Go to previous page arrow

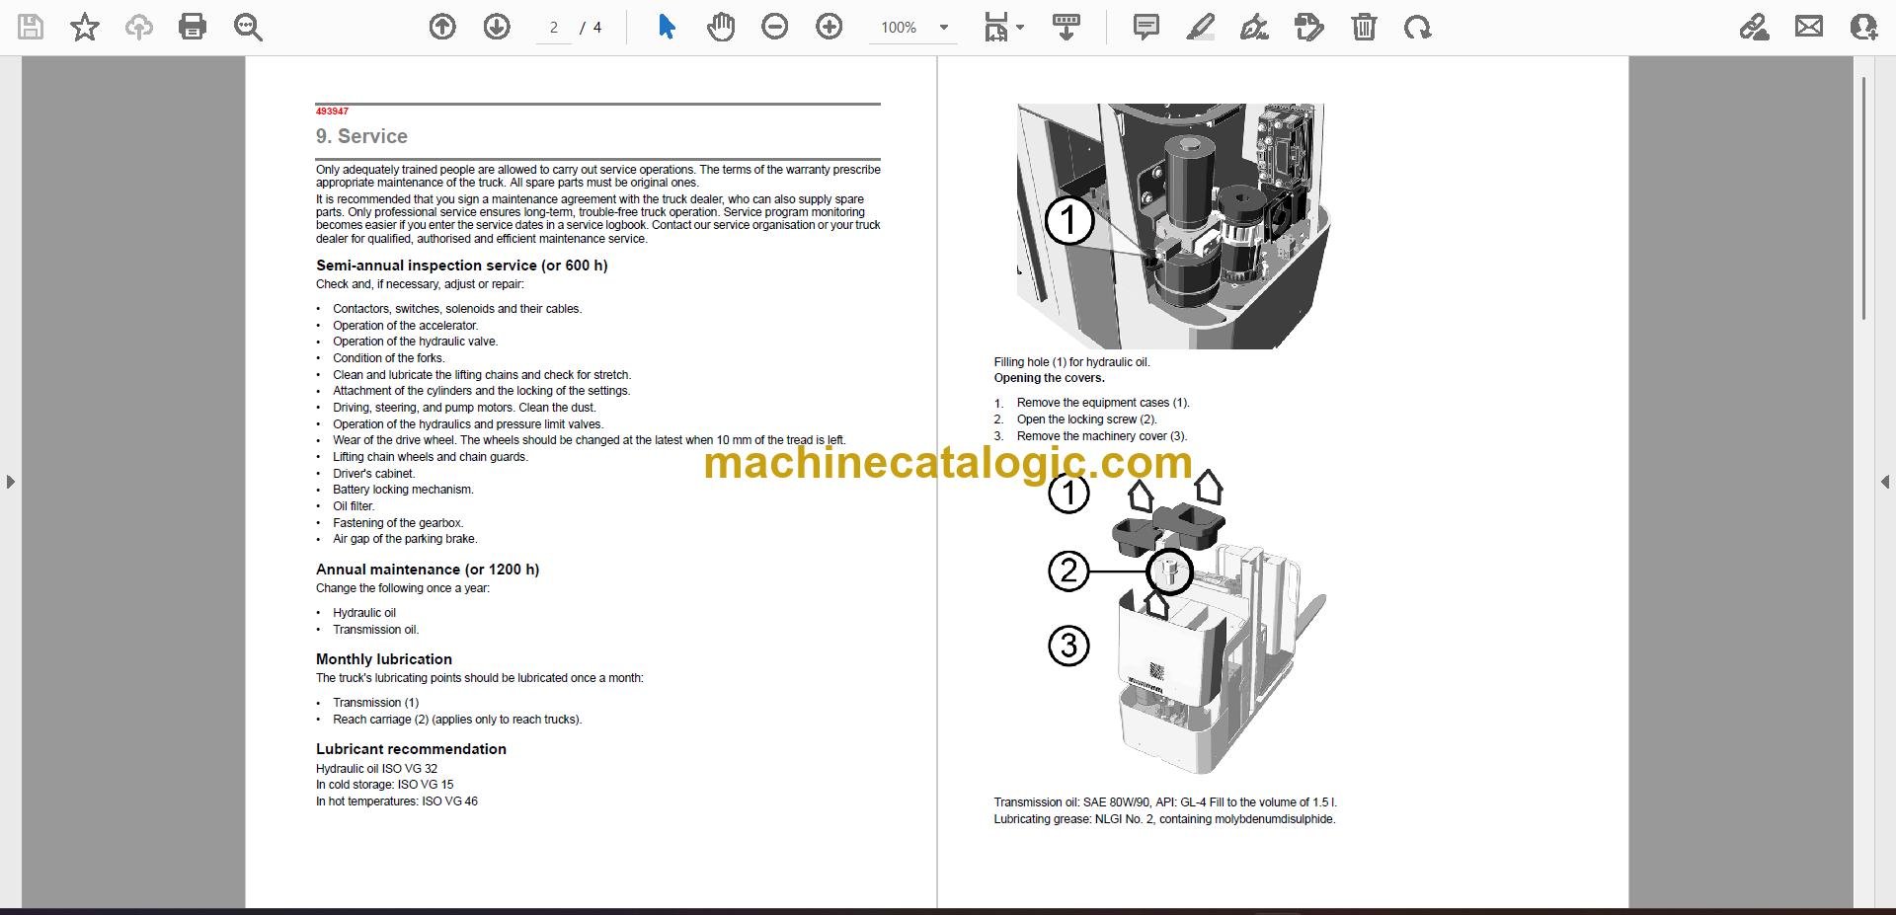[x=442, y=27]
